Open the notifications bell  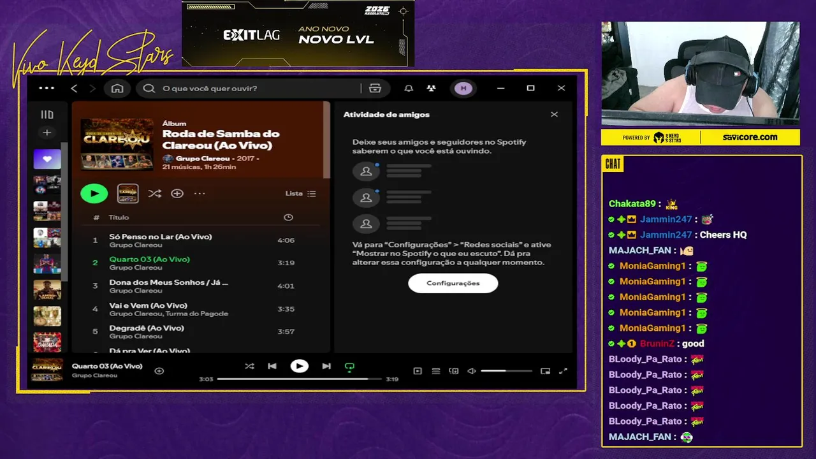tap(409, 88)
